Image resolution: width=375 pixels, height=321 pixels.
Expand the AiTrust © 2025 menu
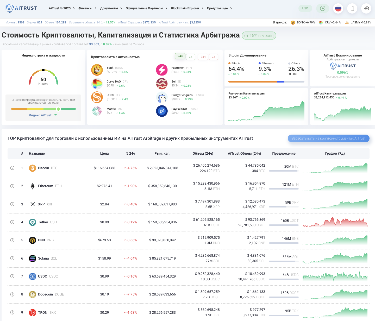(62, 8)
